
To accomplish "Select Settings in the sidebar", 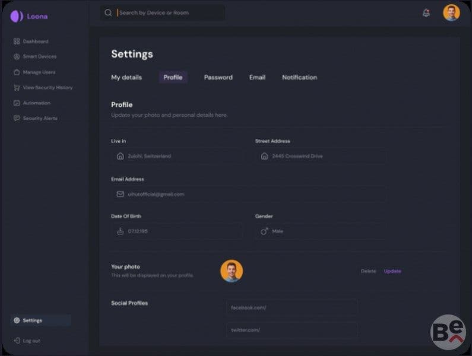I will click(41, 320).
